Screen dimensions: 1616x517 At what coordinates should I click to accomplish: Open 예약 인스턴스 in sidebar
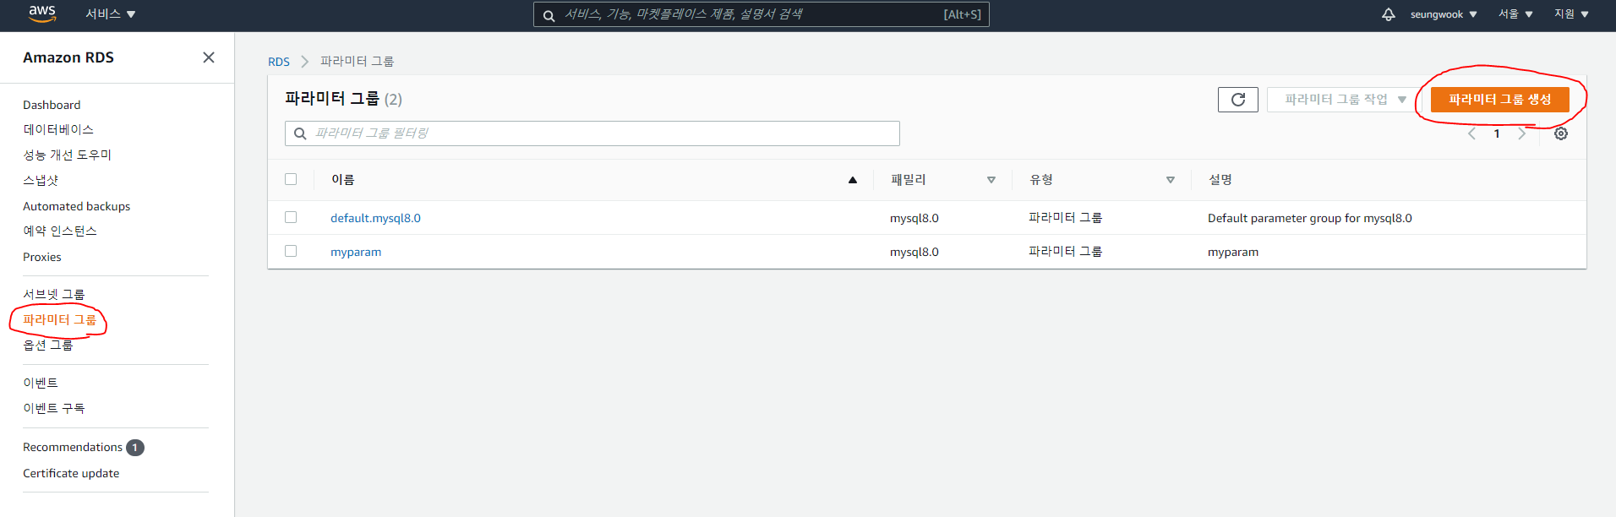point(60,231)
